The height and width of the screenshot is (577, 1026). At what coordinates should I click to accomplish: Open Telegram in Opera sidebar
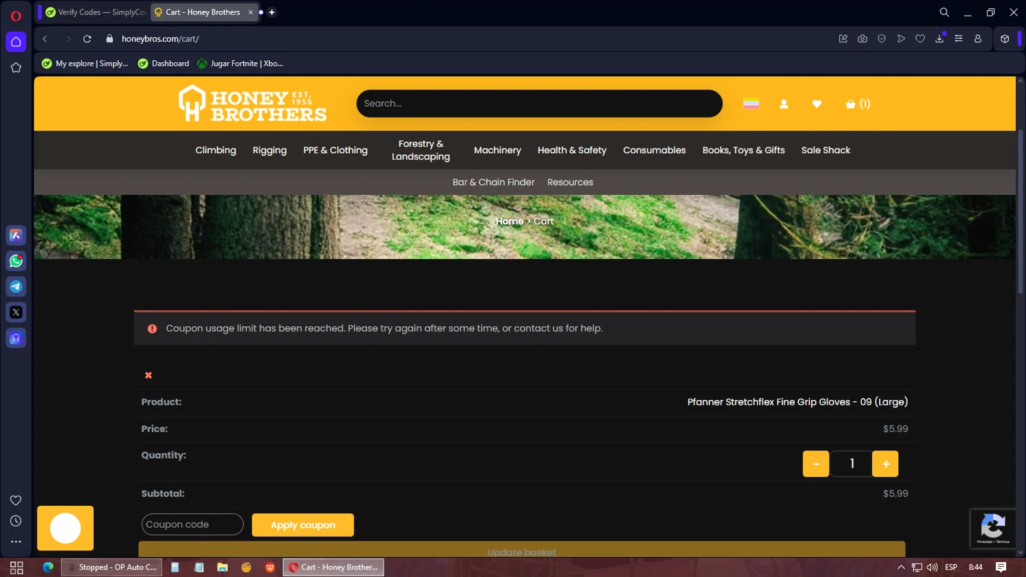pyautogui.click(x=16, y=286)
